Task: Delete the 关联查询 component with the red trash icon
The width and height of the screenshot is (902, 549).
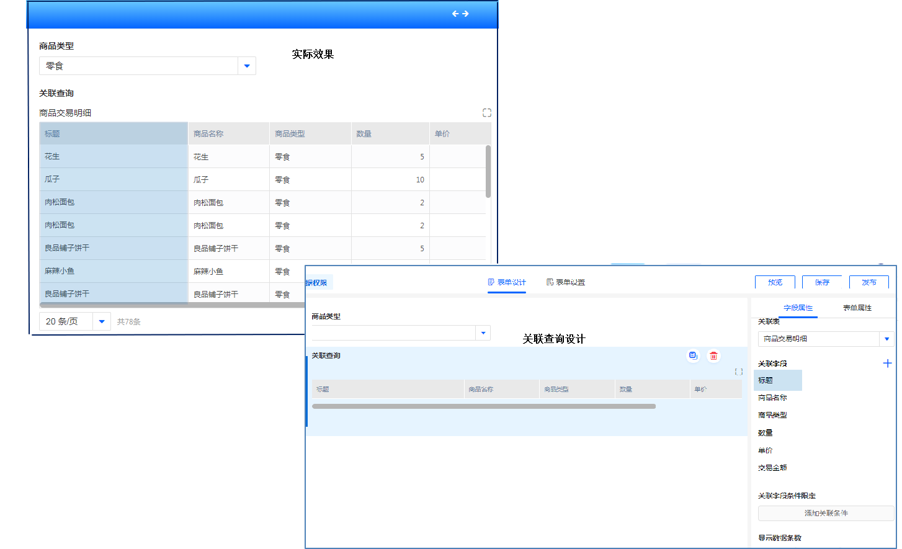Action: (x=713, y=355)
